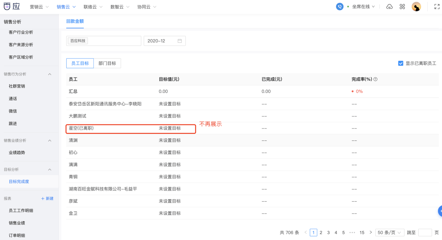Screen dimensions: 442x240
Task: Click employee 清渊 in table
Action: [73, 140]
